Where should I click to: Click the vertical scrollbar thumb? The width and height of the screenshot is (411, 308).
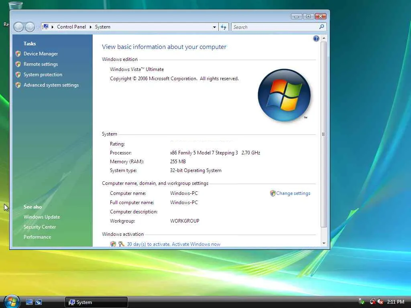pos(324,134)
